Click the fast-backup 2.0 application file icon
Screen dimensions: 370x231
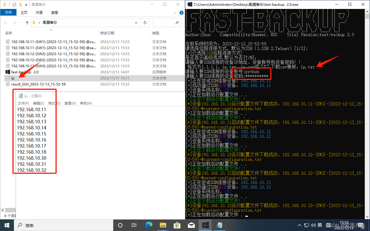pos(8,72)
